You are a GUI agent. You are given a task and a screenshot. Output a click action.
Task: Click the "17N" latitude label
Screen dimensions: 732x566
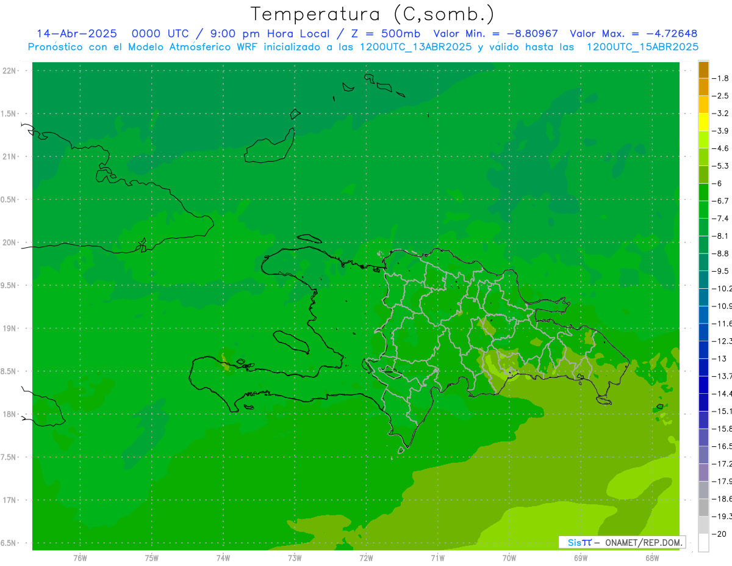click(10, 500)
